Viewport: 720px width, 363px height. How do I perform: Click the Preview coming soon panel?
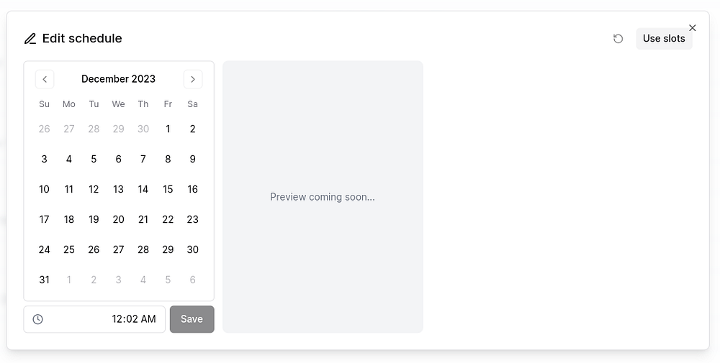[x=323, y=196]
